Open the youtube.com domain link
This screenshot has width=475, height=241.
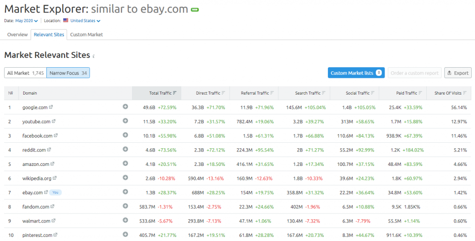click(x=36, y=122)
